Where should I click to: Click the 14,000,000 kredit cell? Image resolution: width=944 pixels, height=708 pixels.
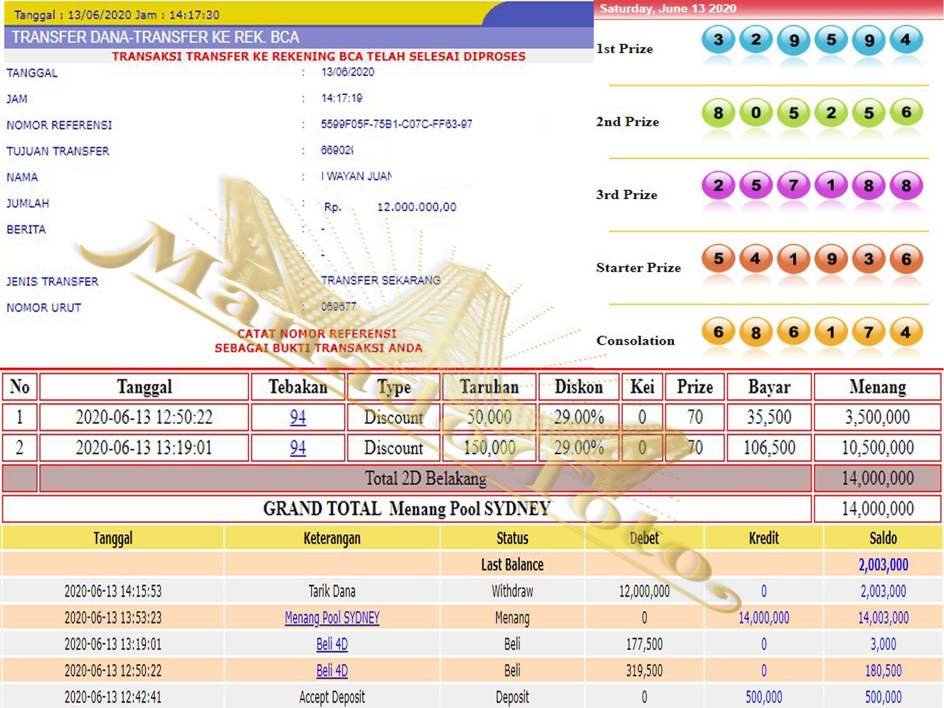(x=764, y=617)
